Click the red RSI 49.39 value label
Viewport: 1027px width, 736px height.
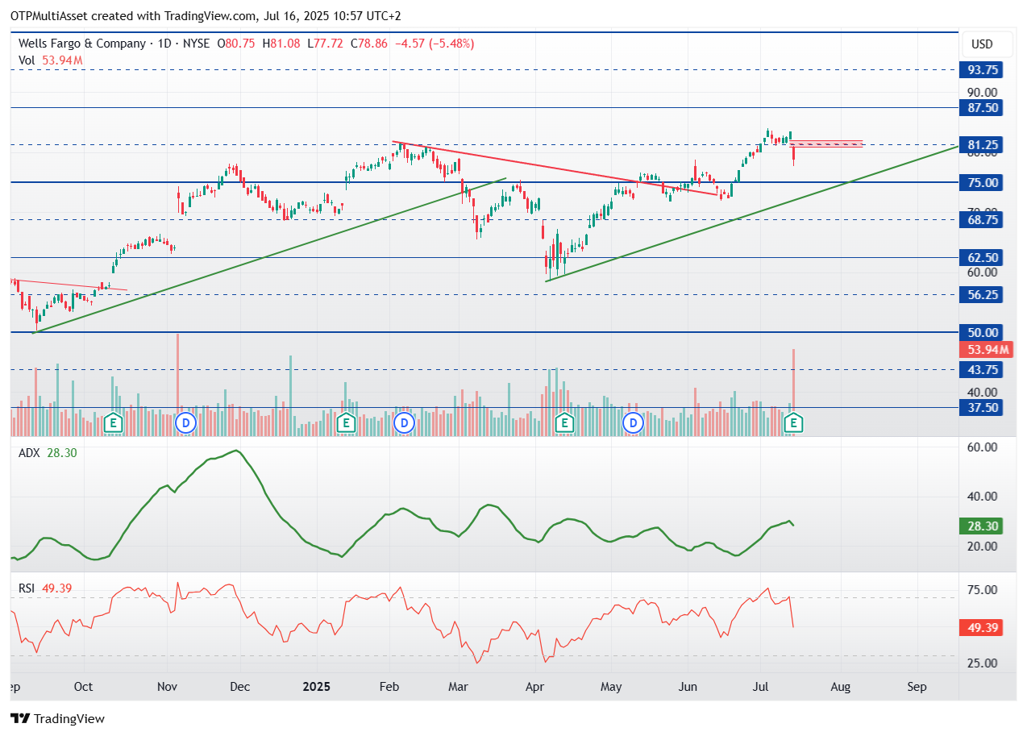(x=980, y=627)
